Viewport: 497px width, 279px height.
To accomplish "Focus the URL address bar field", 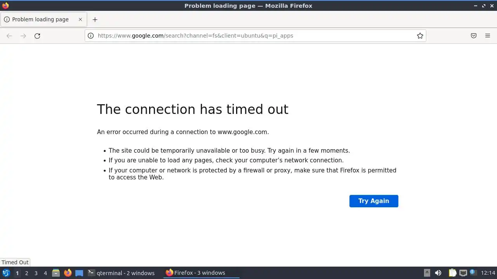I will [x=255, y=36].
